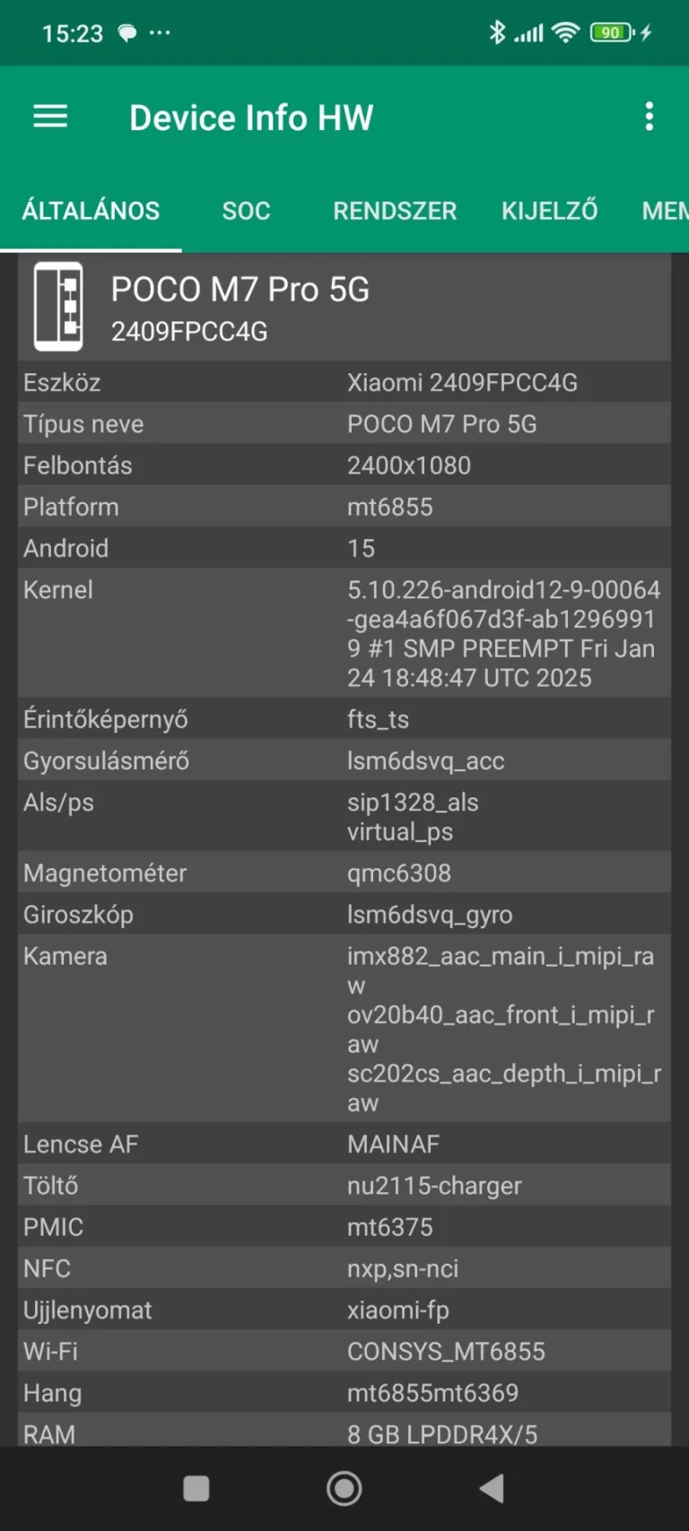689x1531 pixels.
Task: Open the three-dot overflow menu
Action: coord(650,117)
